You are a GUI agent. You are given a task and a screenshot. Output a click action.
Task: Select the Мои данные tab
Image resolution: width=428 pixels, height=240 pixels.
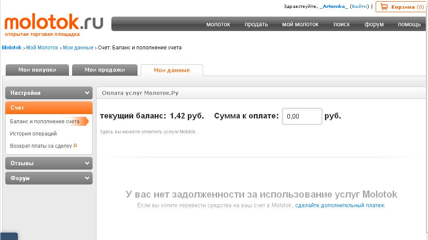172,70
